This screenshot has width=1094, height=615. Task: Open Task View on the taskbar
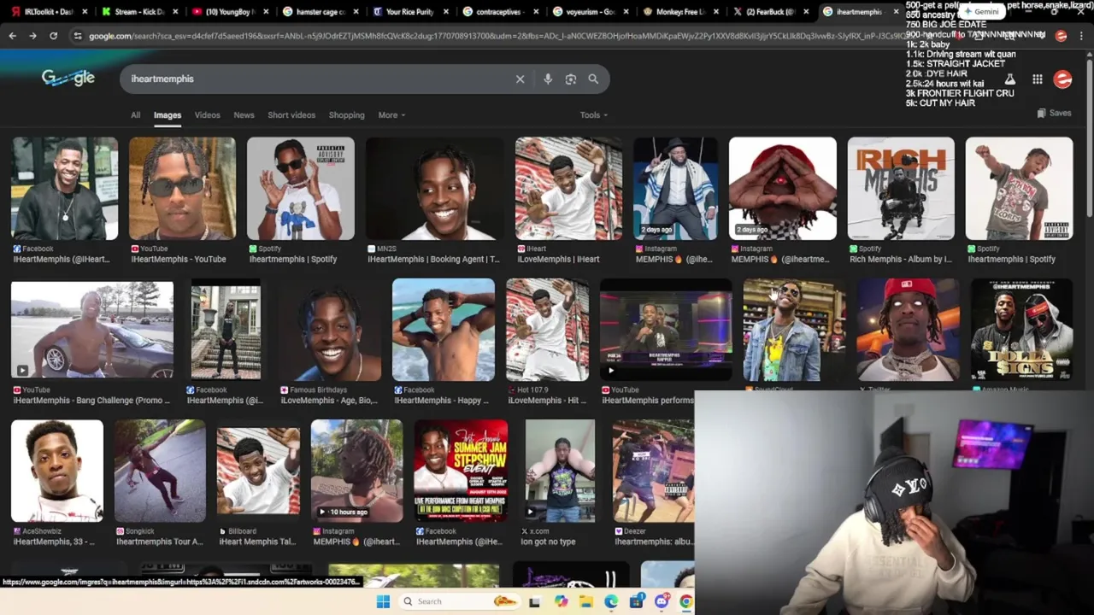(x=534, y=601)
